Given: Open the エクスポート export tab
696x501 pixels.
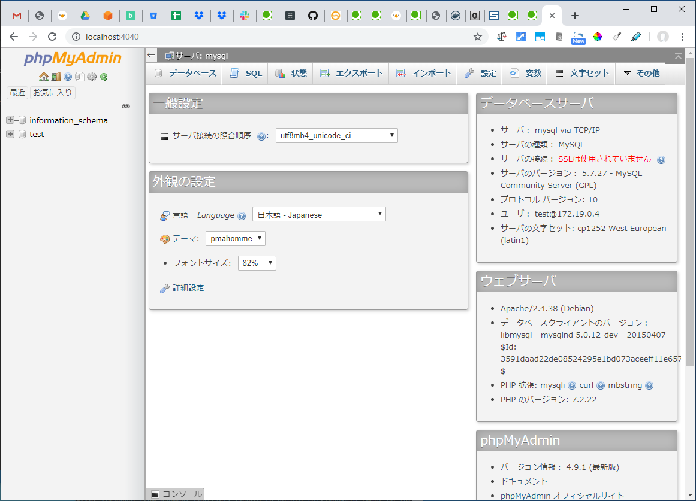Looking at the screenshot, I should coord(351,73).
